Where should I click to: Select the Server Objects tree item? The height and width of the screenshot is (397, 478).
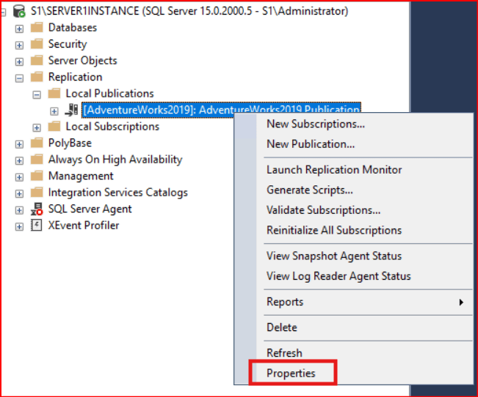[x=82, y=61]
